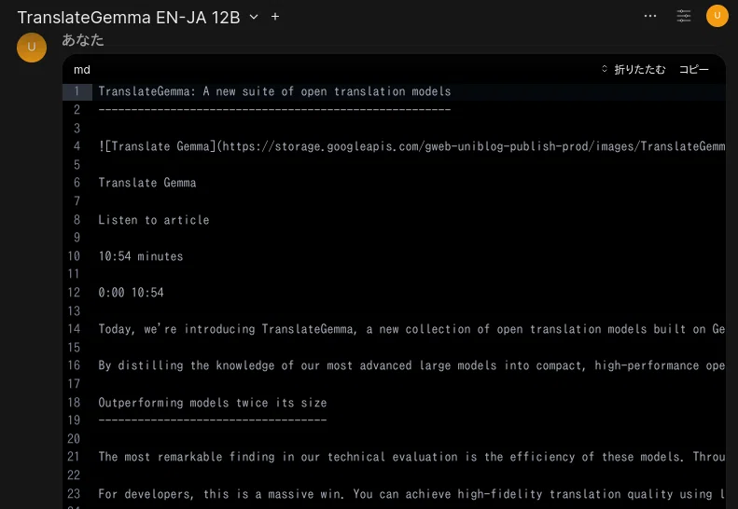Click the line reading Translate Gemma

coord(146,183)
